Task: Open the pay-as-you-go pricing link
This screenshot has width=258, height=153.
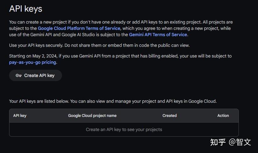Action: [33, 62]
